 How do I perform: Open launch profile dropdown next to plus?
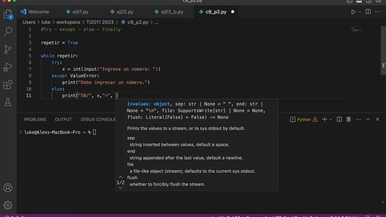point(331,119)
